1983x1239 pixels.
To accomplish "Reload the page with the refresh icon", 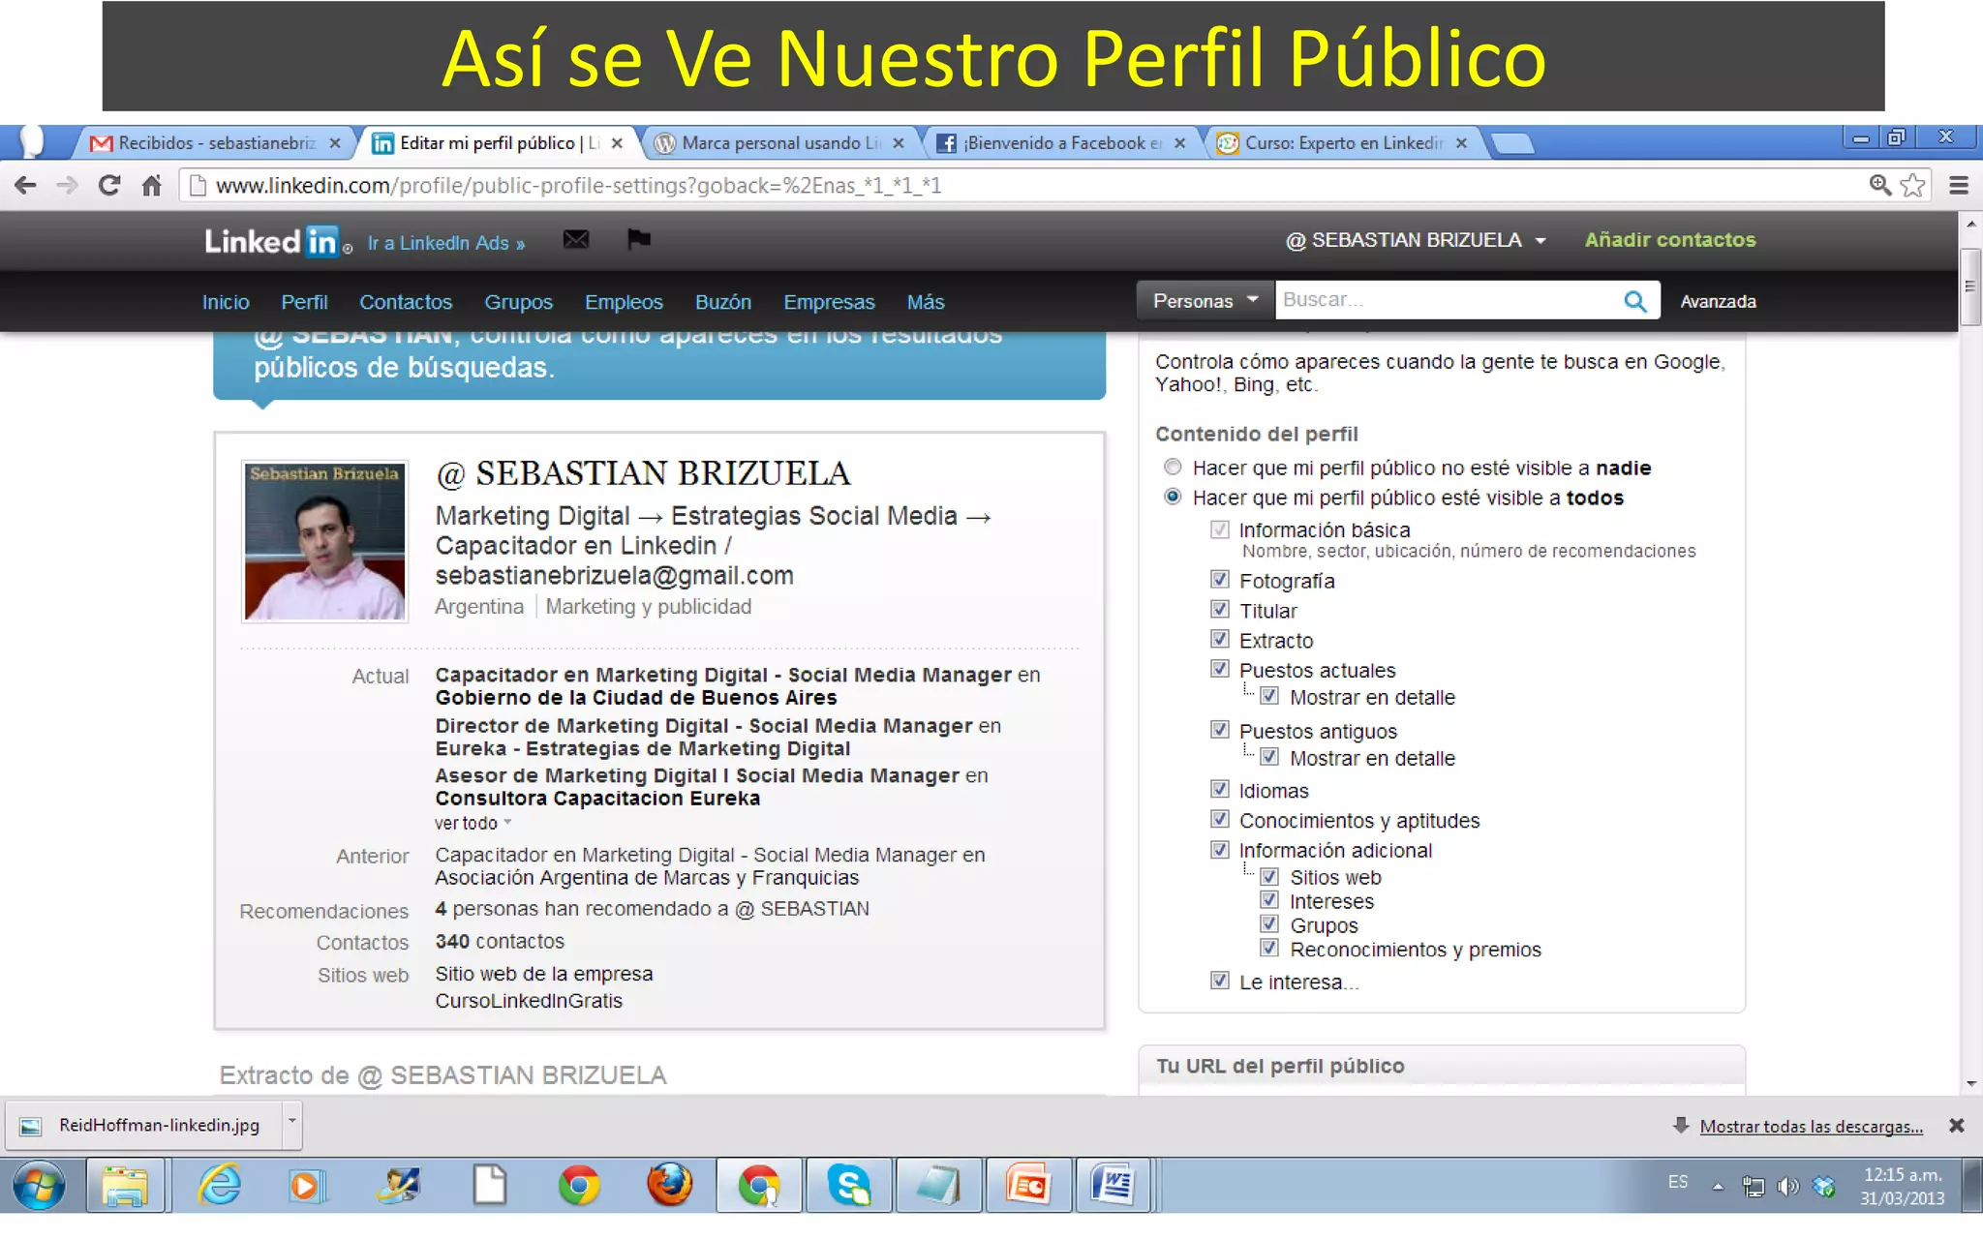I will [x=109, y=185].
